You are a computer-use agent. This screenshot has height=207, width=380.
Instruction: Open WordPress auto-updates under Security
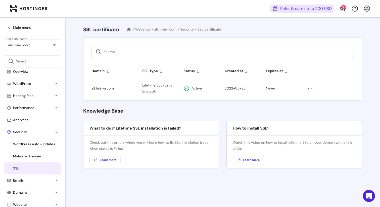(34, 144)
